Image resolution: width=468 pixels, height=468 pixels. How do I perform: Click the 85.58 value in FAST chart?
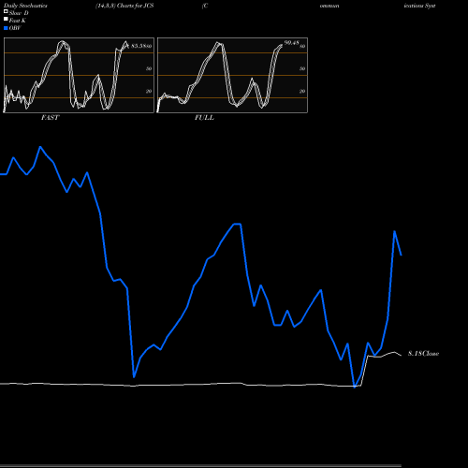point(139,46)
